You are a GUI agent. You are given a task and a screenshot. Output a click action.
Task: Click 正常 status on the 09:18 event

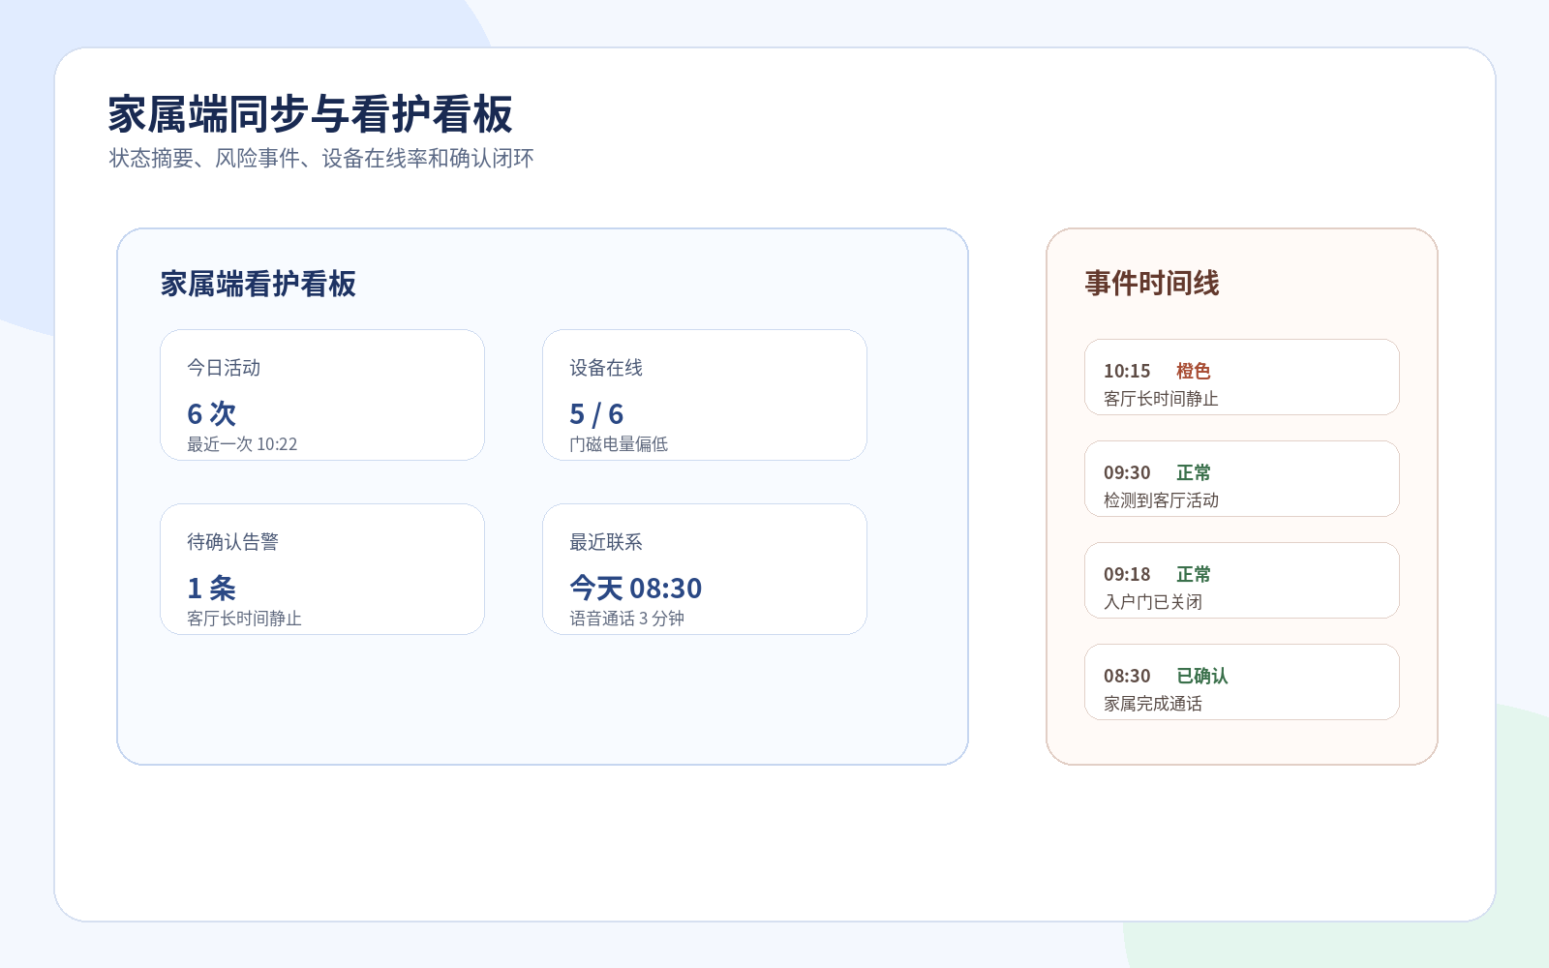1194,574
